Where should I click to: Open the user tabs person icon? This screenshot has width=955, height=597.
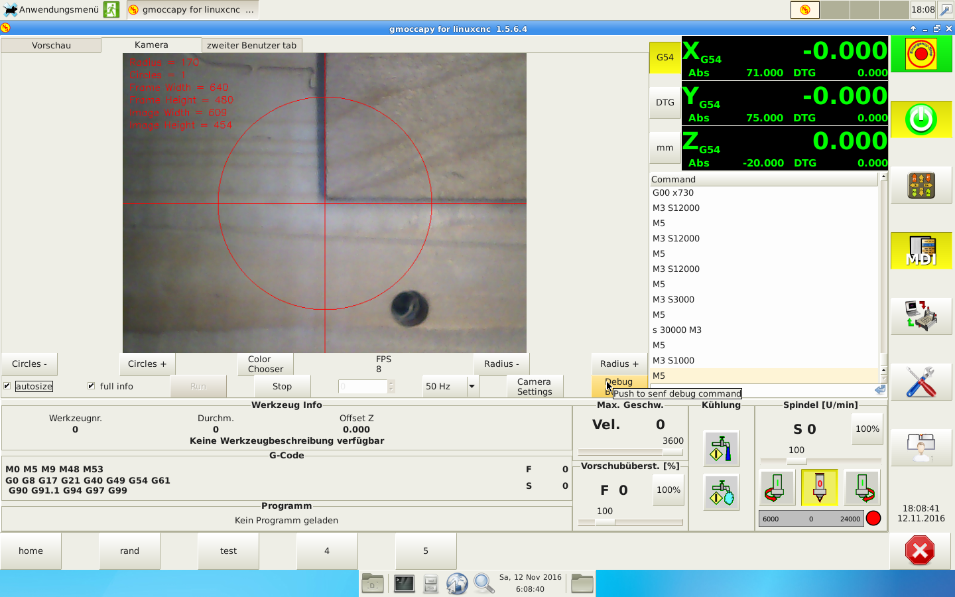921,447
